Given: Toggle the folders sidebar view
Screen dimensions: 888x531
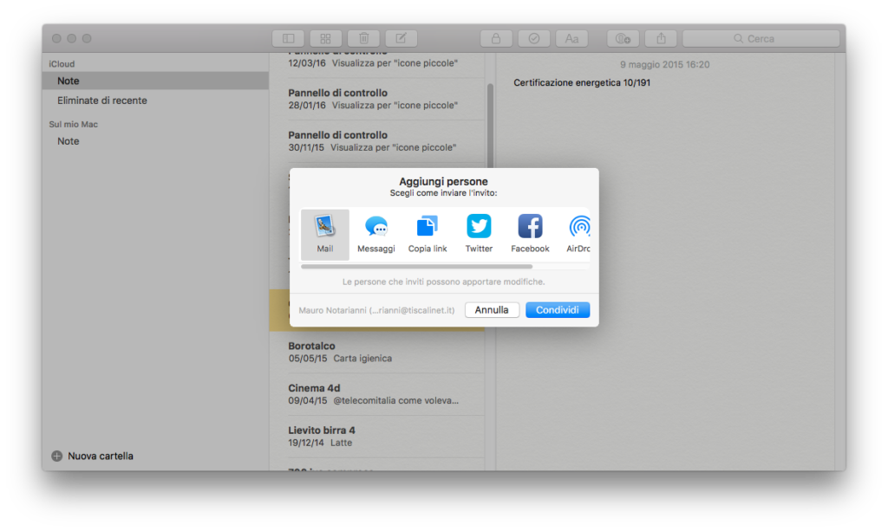Looking at the screenshot, I should click(x=288, y=38).
